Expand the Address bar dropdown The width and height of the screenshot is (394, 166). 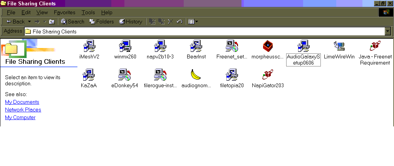(388, 32)
